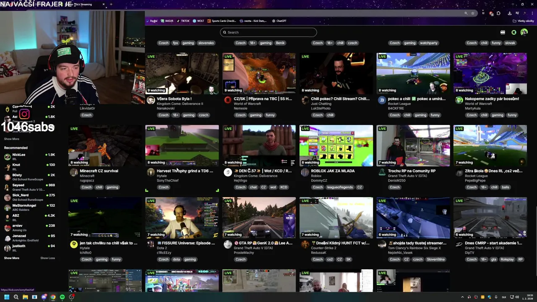This screenshot has height=302, width=537.
Task: Open the PayPal bookmark
Action: tap(152, 21)
